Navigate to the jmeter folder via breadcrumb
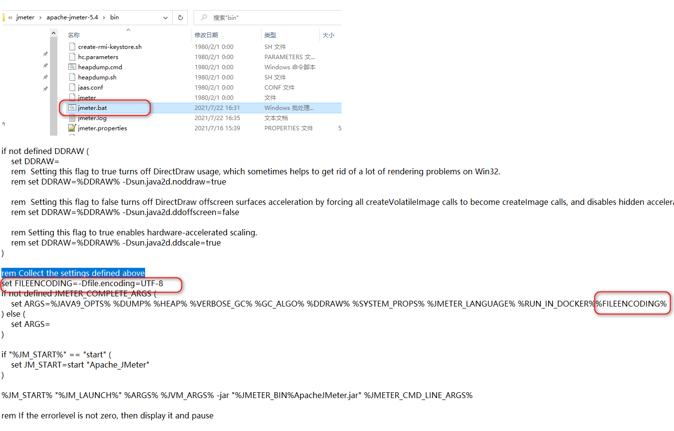The image size is (674, 431). (x=24, y=17)
